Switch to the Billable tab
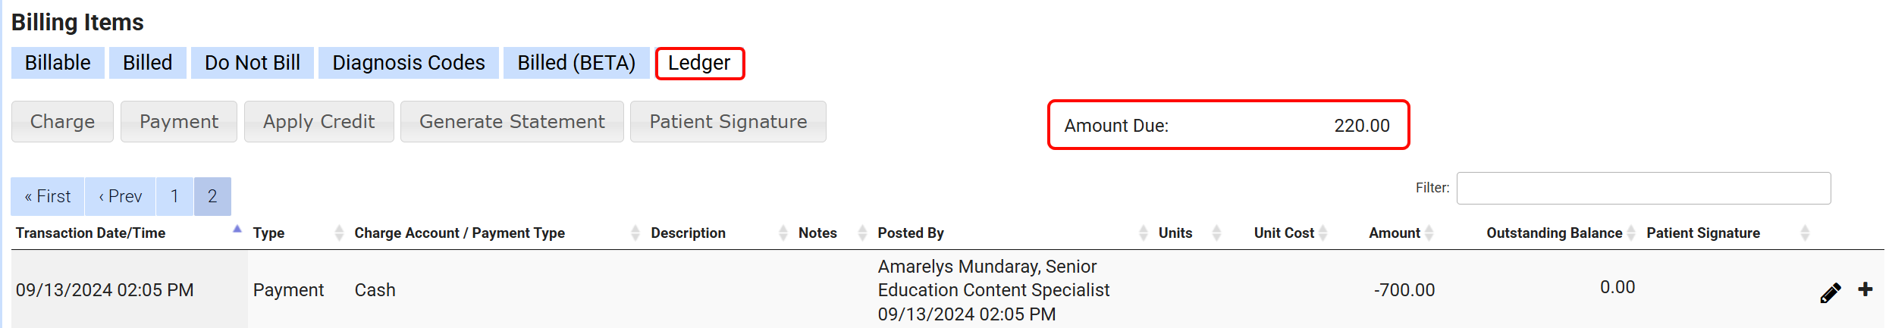This screenshot has height=328, width=1892. [x=58, y=63]
